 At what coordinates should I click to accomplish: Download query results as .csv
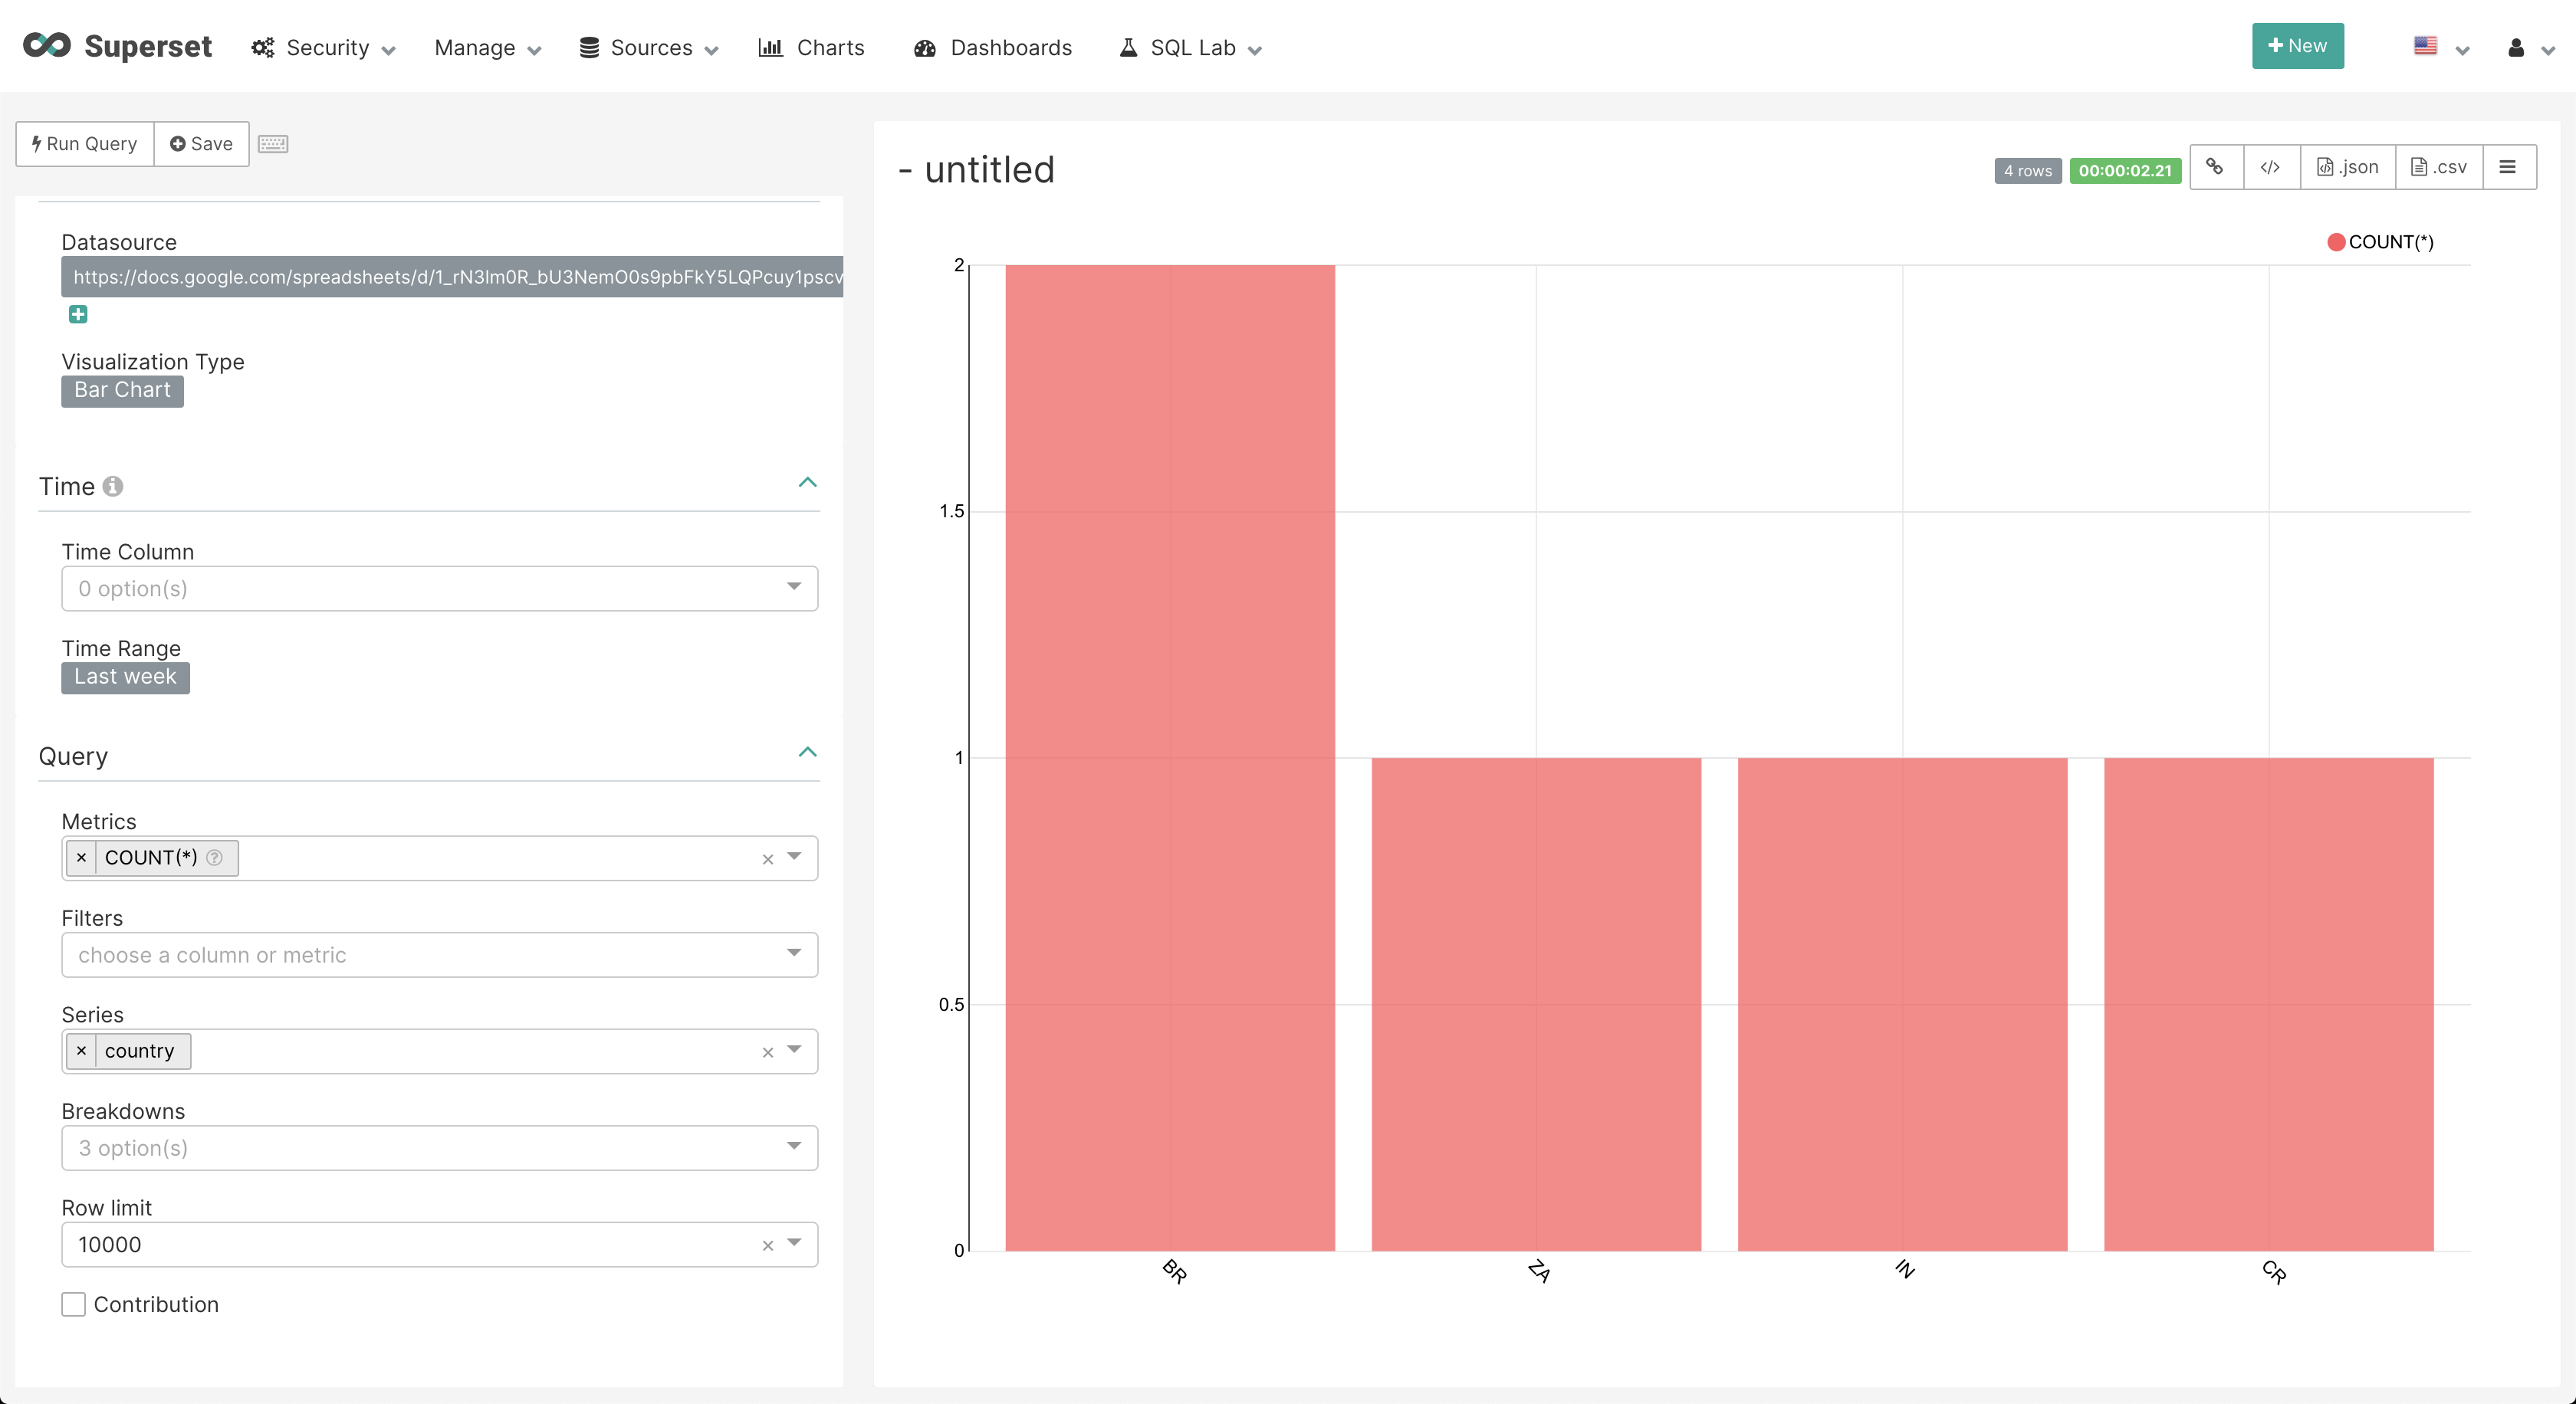click(2438, 167)
